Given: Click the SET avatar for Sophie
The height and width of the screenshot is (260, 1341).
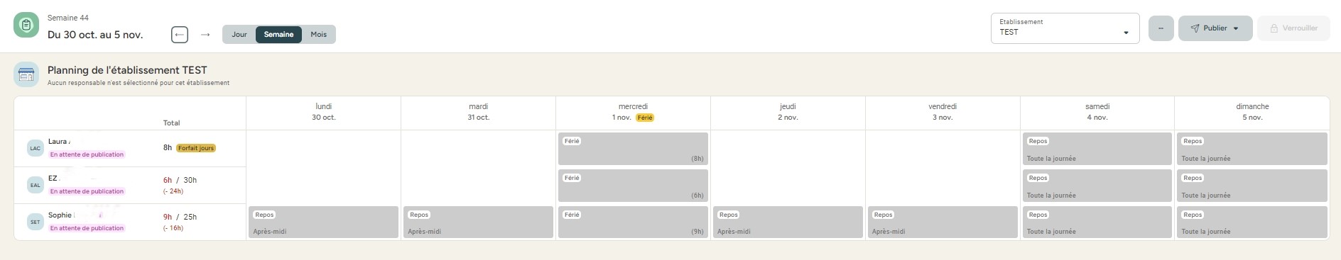Looking at the screenshot, I should pyautogui.click(x=35, y=222).
